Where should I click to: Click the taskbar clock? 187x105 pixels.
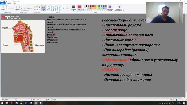[x=178, y=103]
